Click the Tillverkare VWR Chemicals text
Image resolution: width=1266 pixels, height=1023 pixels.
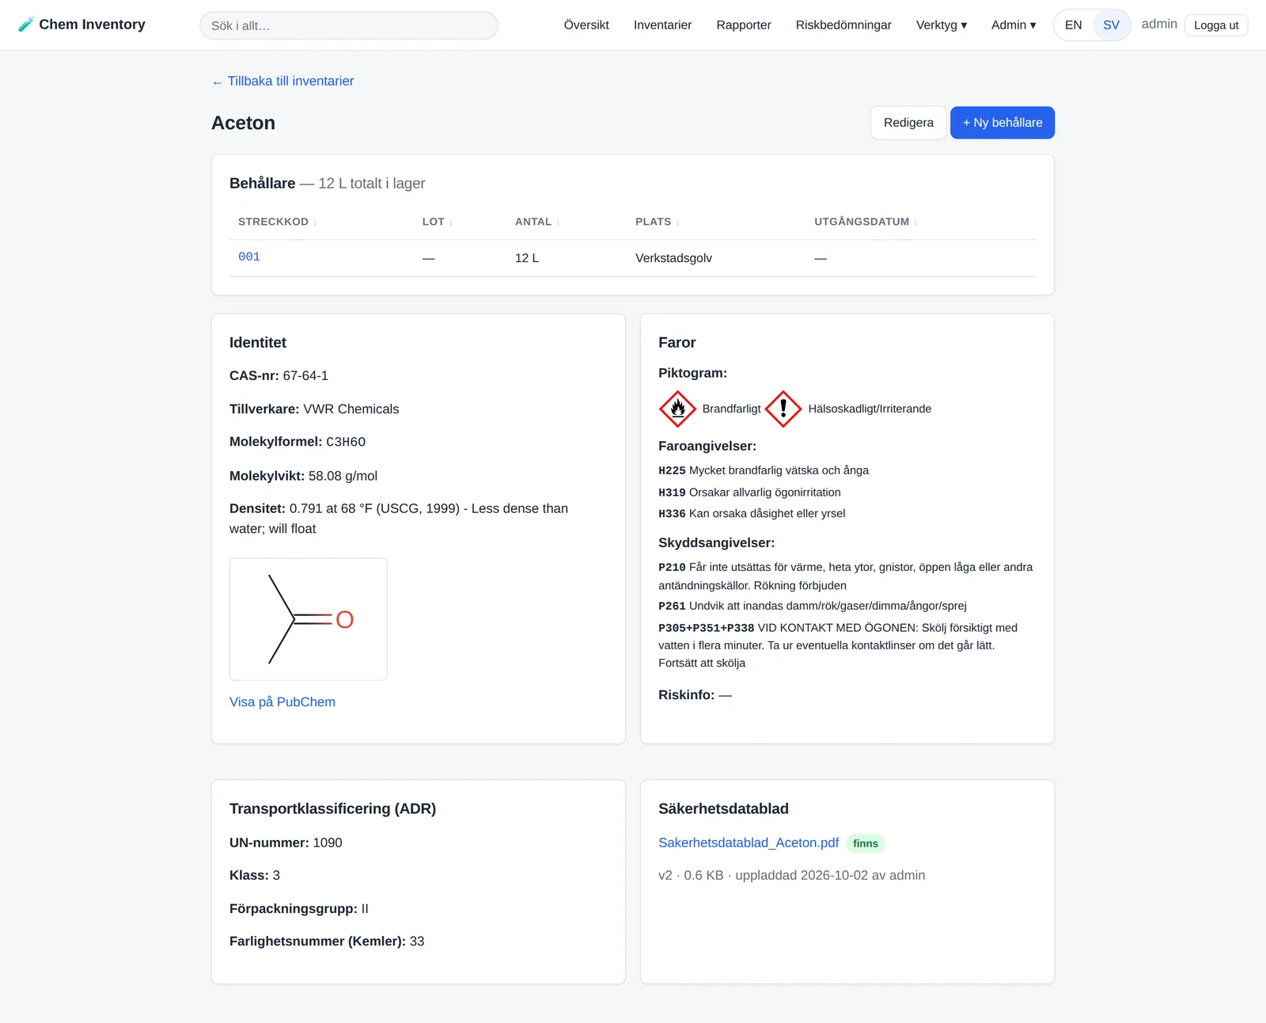(314, 409)
